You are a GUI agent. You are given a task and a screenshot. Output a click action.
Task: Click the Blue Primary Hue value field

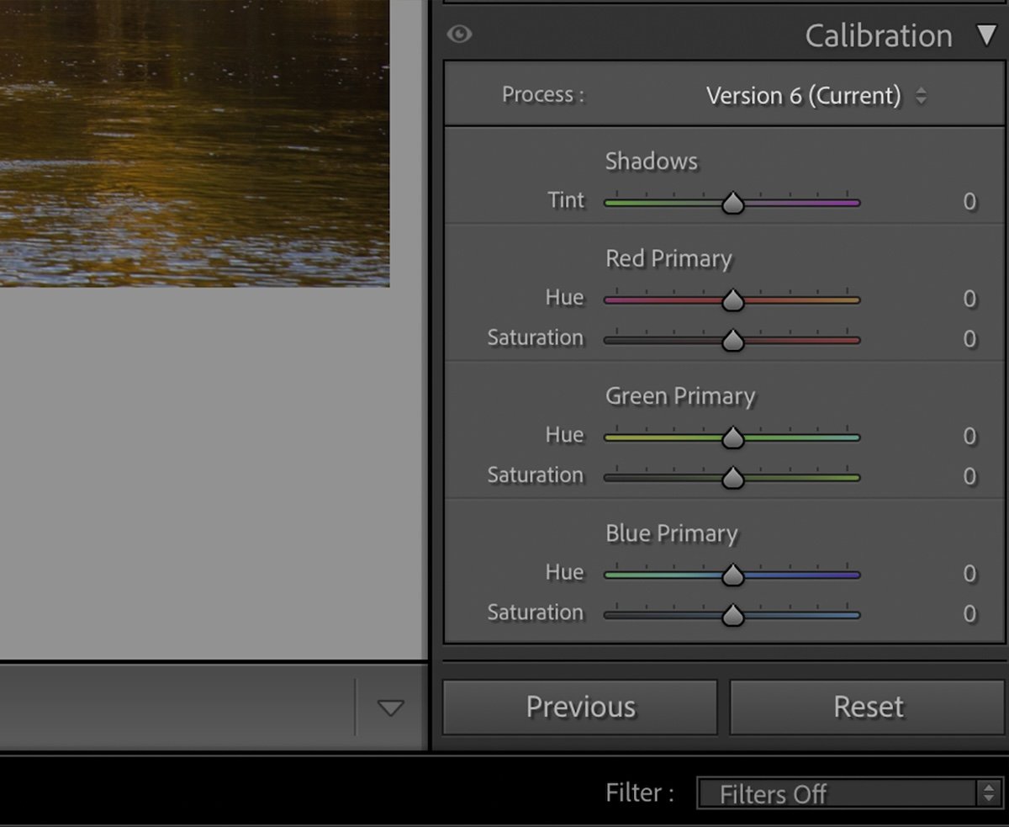pyautogui.click(x=969, y=573)
